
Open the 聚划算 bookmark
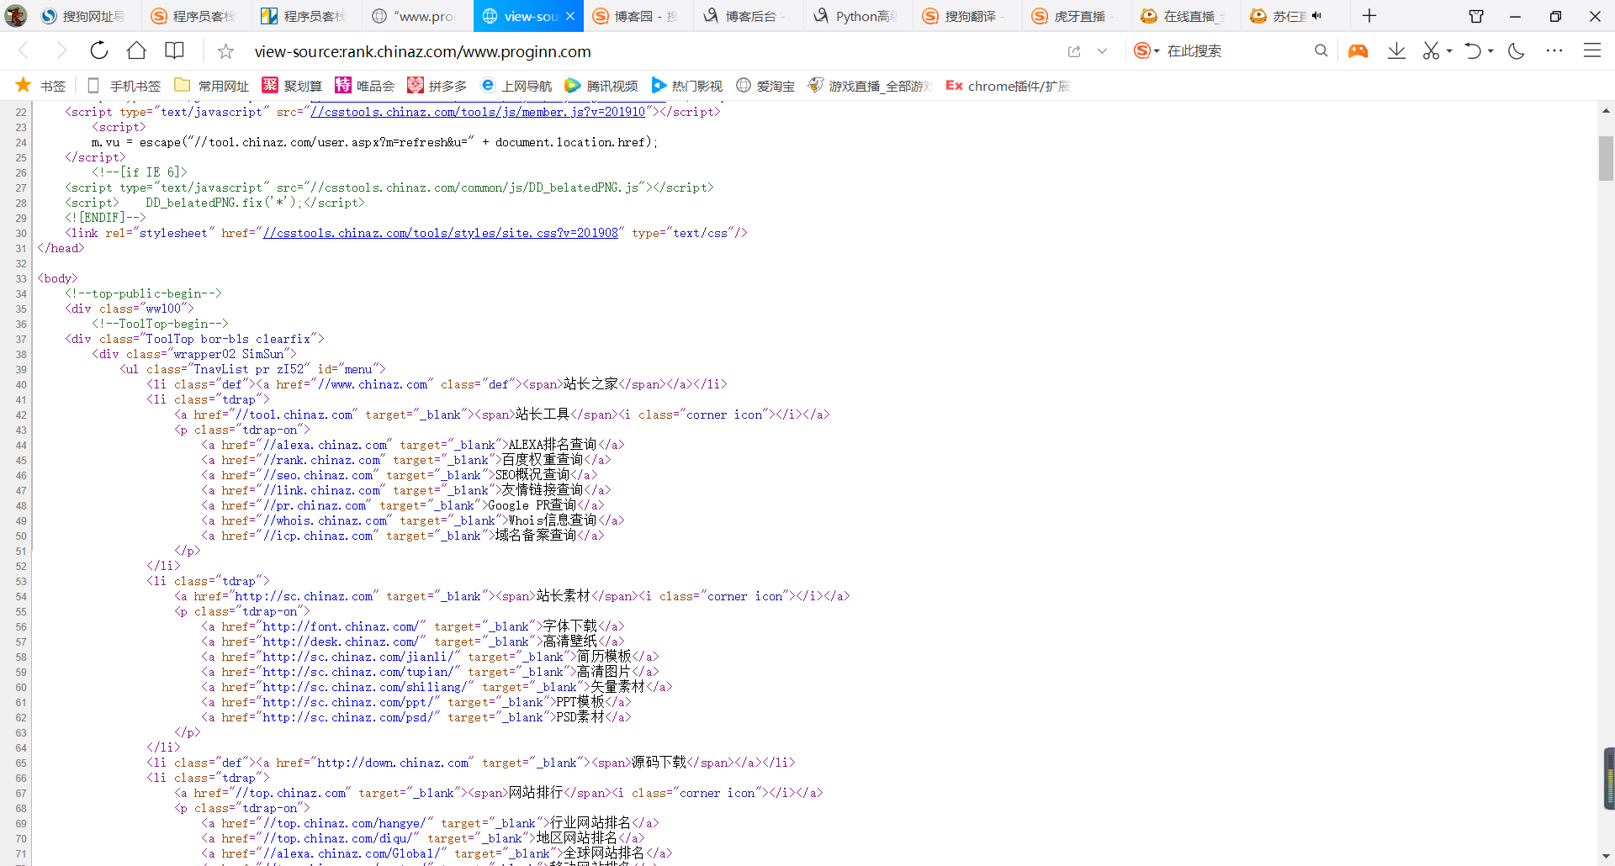pos(292,86)
